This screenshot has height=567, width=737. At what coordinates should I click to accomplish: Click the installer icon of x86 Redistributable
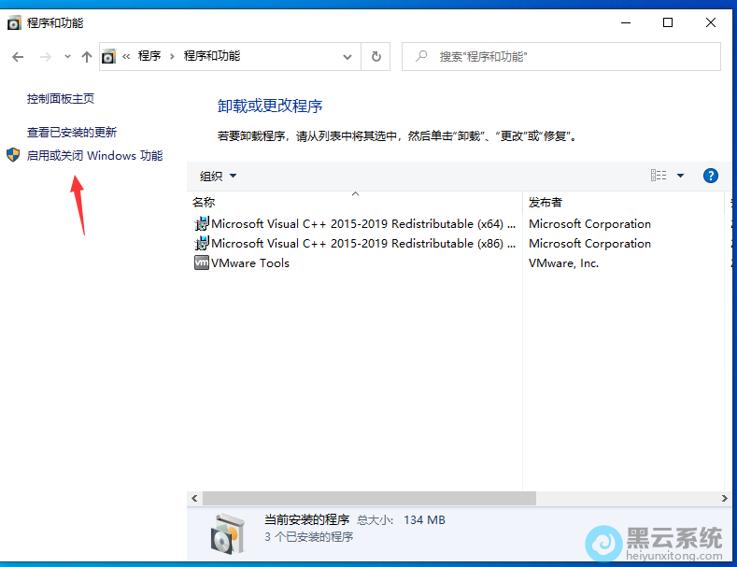[x=202, y=243]
